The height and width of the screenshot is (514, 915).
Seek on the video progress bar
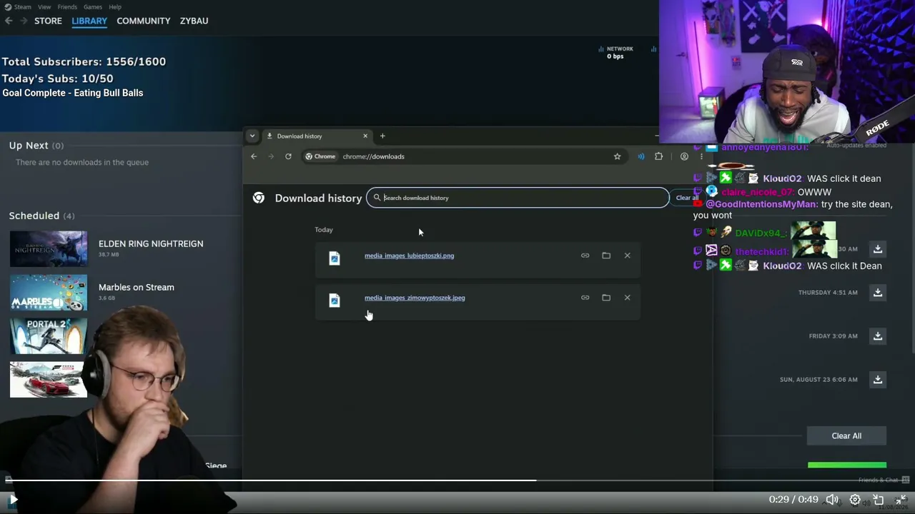pos(457,480)
